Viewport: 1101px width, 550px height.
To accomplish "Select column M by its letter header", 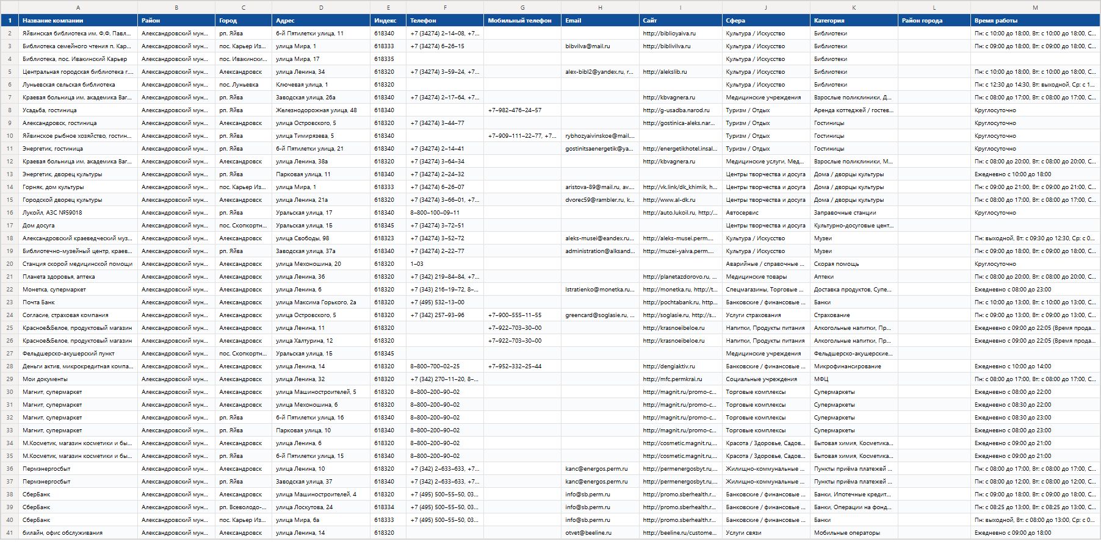I will coord(1035,7).
